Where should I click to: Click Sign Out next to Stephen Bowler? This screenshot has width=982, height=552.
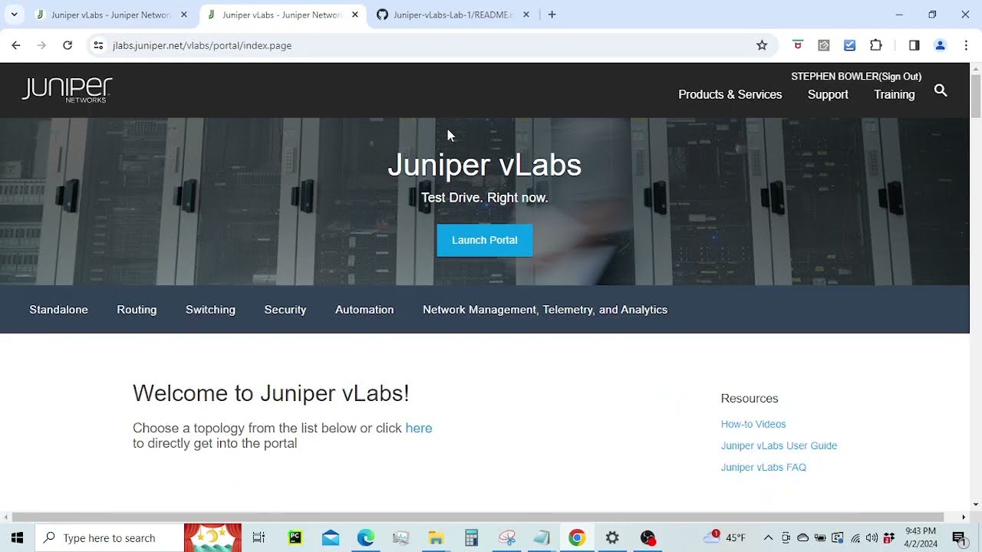point(901,77)
